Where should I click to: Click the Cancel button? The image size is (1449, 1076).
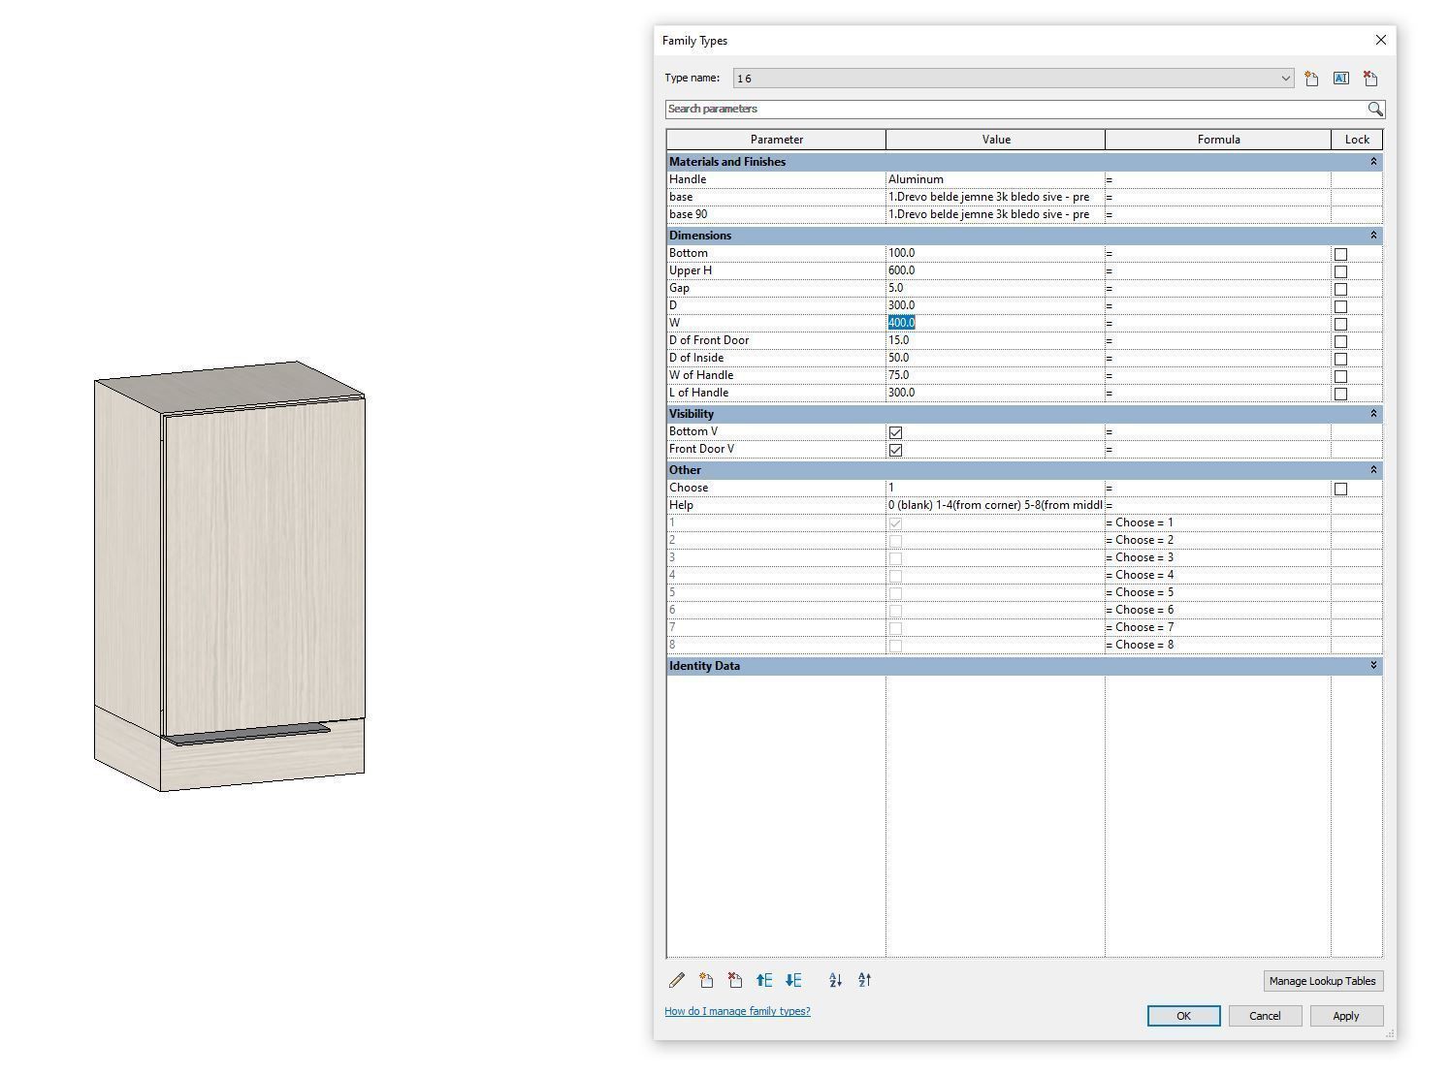(x=1265, y=1016)
